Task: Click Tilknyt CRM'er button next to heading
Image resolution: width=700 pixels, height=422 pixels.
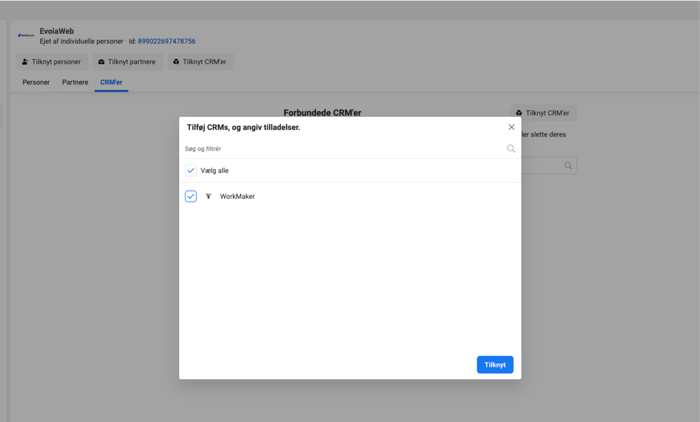Action: pos(543,113)
